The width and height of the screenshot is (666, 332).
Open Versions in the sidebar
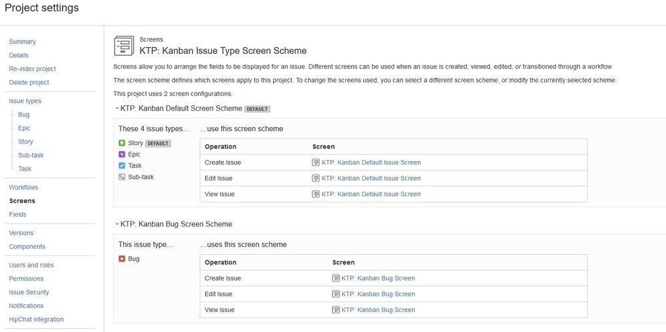[21, 234]
